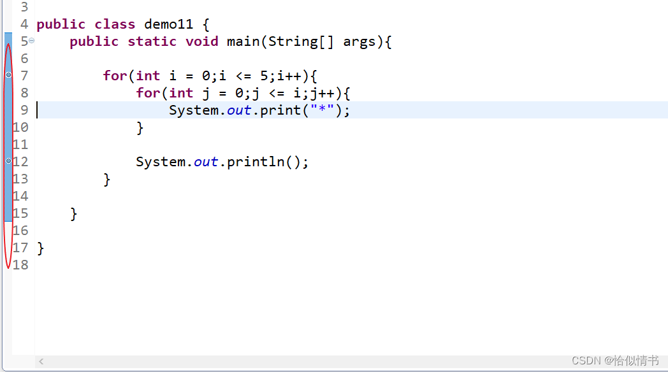Viewport: 668px width, 372px height.
Task: Click the out field on line 9
Action: point(239,110)
